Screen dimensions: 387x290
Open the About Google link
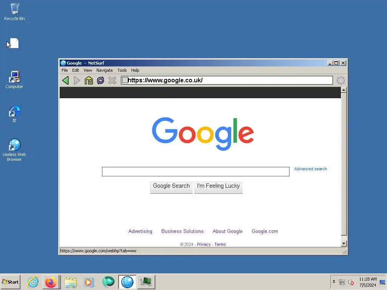point(228,231)
